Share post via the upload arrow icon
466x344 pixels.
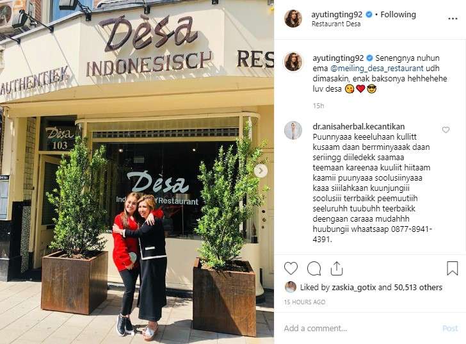[x=337, y=268]
